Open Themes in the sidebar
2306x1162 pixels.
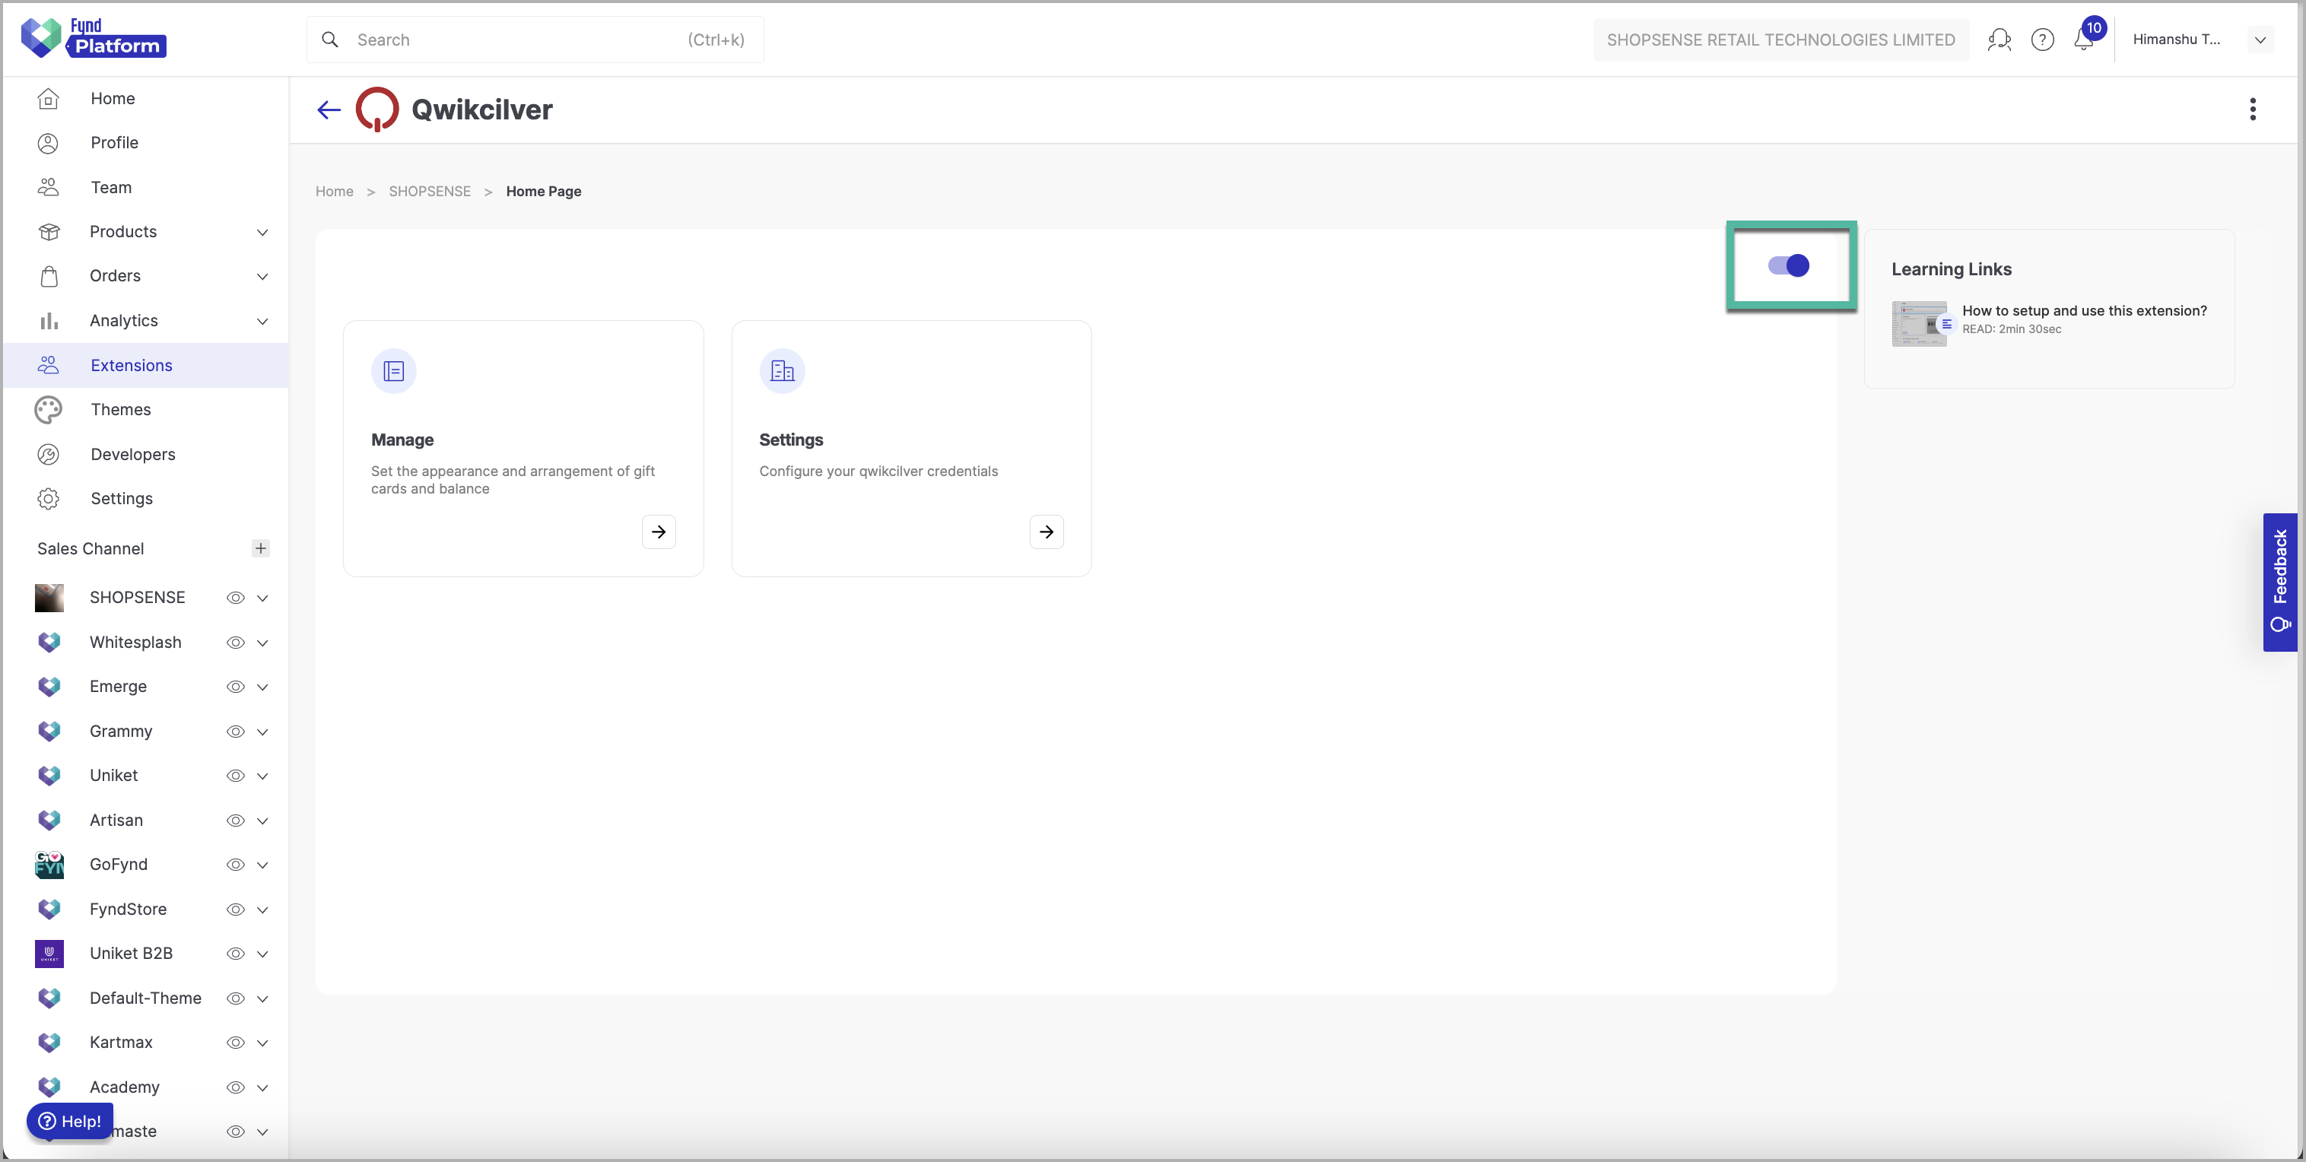point(147,409)
